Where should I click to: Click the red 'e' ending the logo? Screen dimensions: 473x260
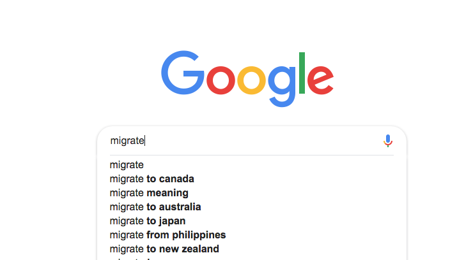pyautogui.click(x=320, y=80)
